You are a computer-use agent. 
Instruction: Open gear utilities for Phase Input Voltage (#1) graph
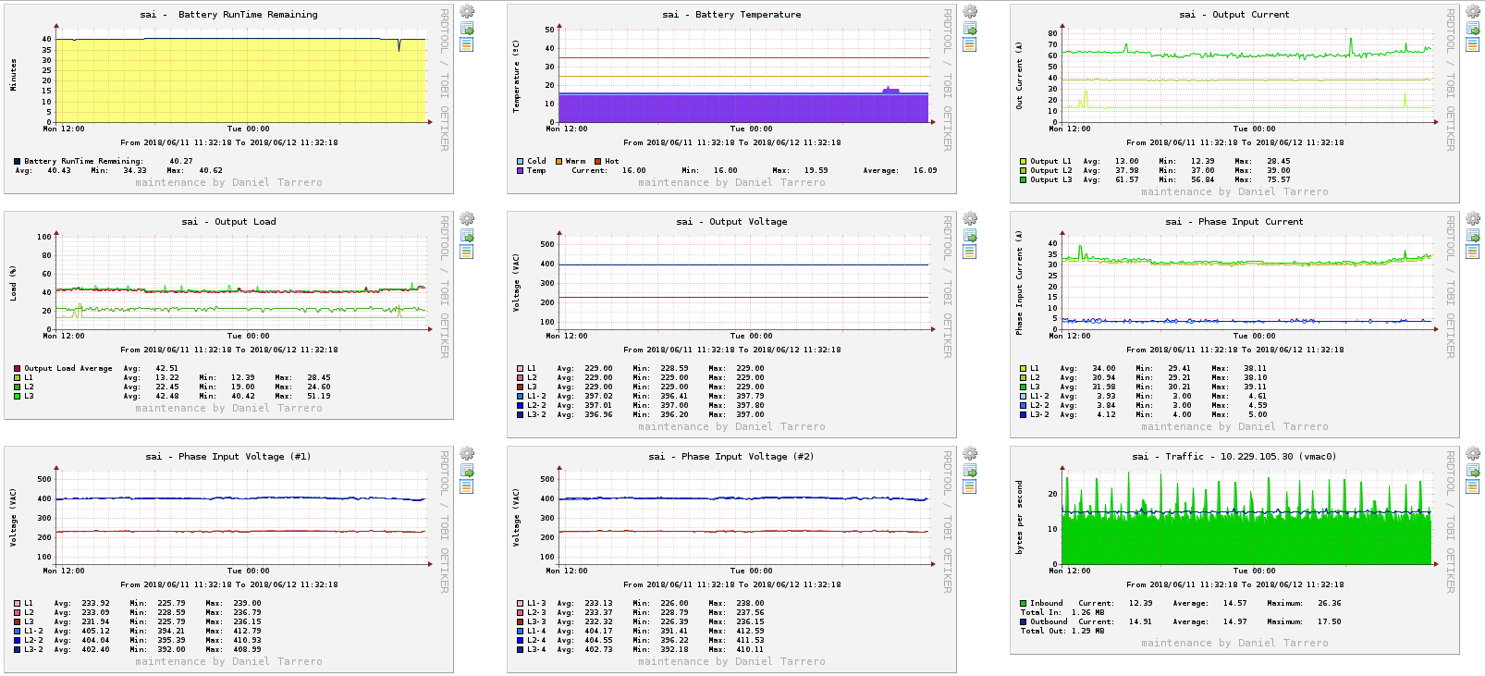coord(467,454)
